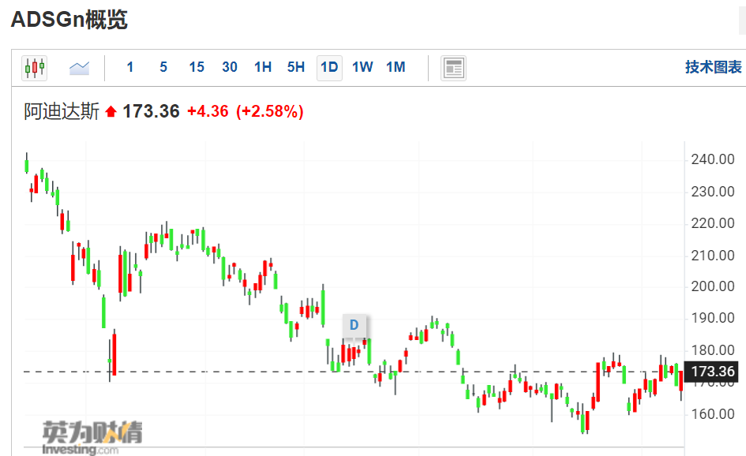Switch chart to 5H interval
The height and width of the screenshot is (456, 746).
(x=296, y=67)
